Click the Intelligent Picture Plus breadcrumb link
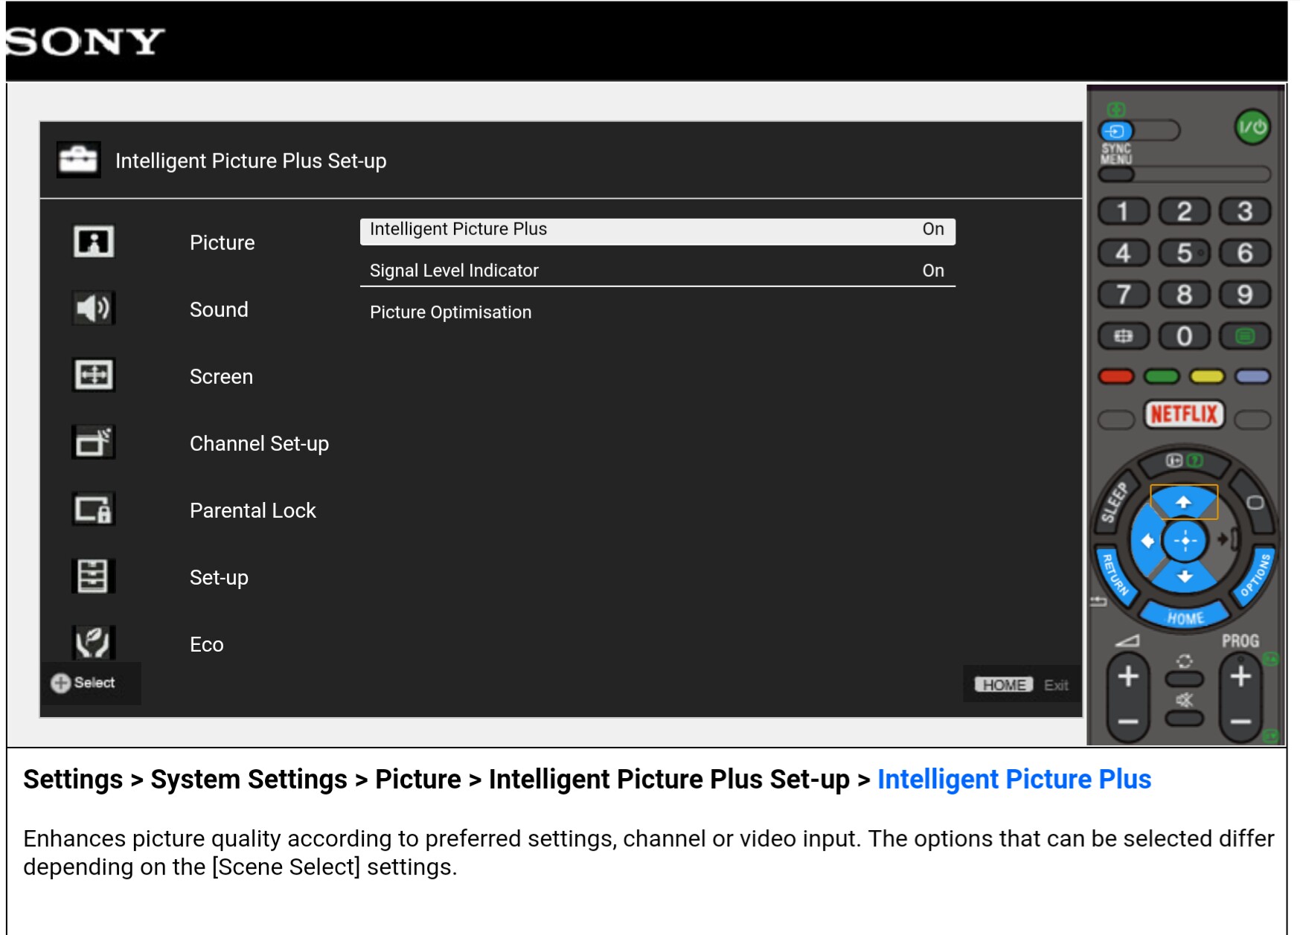1300x935 pixels. (1014, 779)
